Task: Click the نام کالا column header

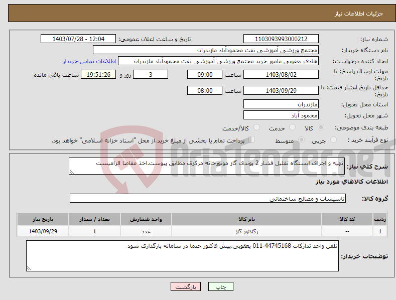Action: [x=246, y=219]
